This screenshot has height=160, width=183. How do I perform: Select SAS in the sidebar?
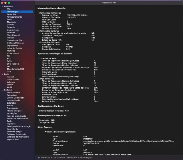point(9,59)
